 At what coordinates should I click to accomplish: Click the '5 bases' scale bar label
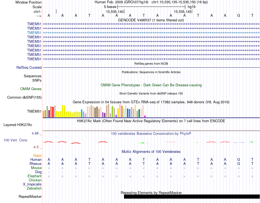[110, 7]
